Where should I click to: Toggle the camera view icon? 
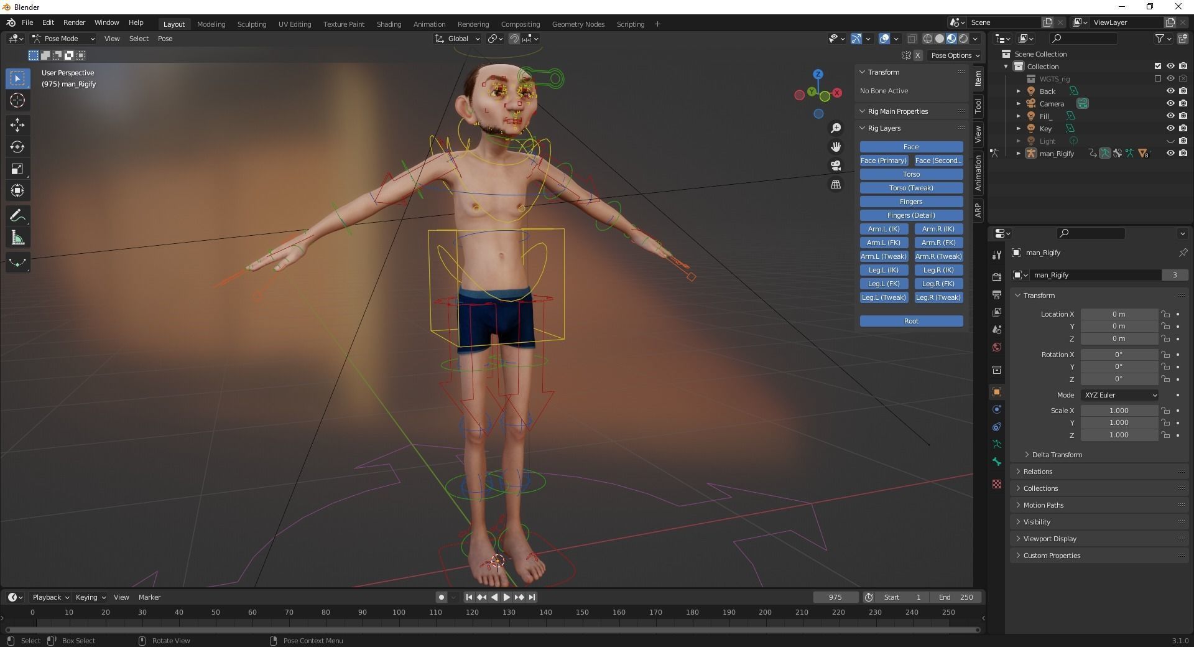click(x=836, y=165)
